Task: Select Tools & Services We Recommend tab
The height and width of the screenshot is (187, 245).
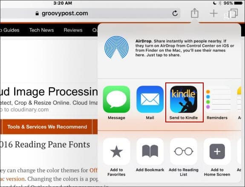Action: (x=47, y=127)
